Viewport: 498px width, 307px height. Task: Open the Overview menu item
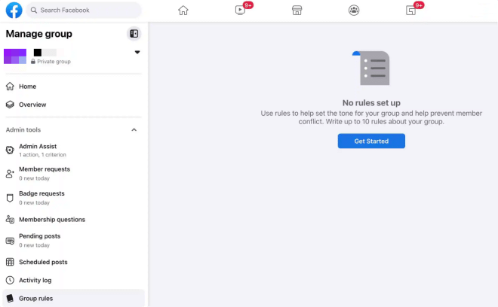click(x=73, y=105)
